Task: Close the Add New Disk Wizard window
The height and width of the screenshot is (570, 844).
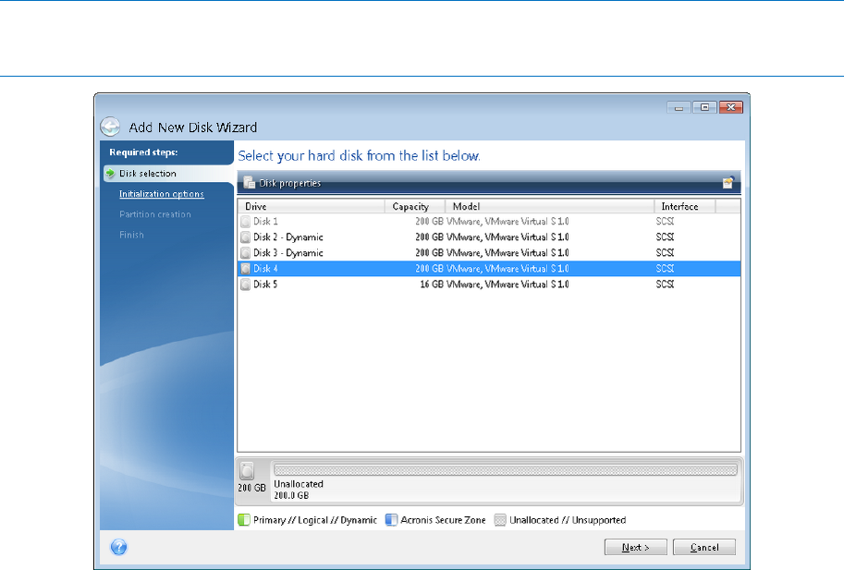Action: pos(731,107)
